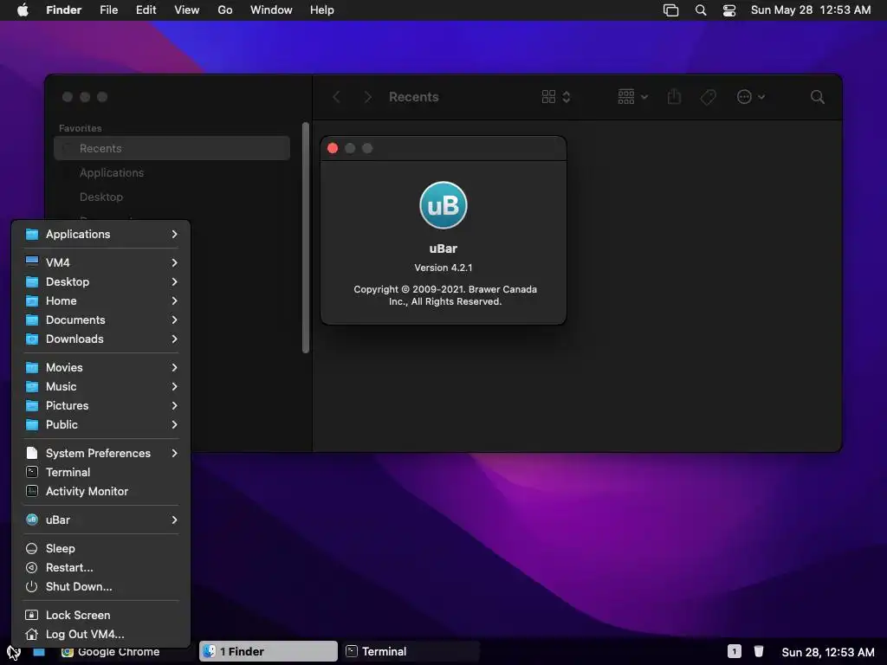
Task: Expand the Public submenu arrow
Action: point(174,424)
